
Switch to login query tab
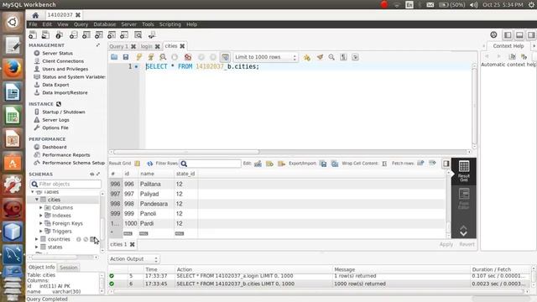tap(146, 46)
